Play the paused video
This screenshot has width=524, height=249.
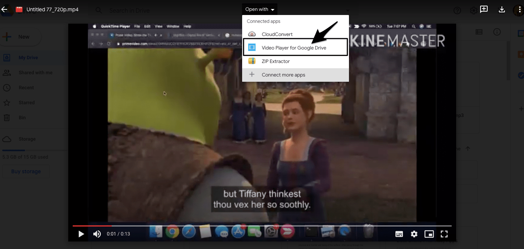pos(81,234)
